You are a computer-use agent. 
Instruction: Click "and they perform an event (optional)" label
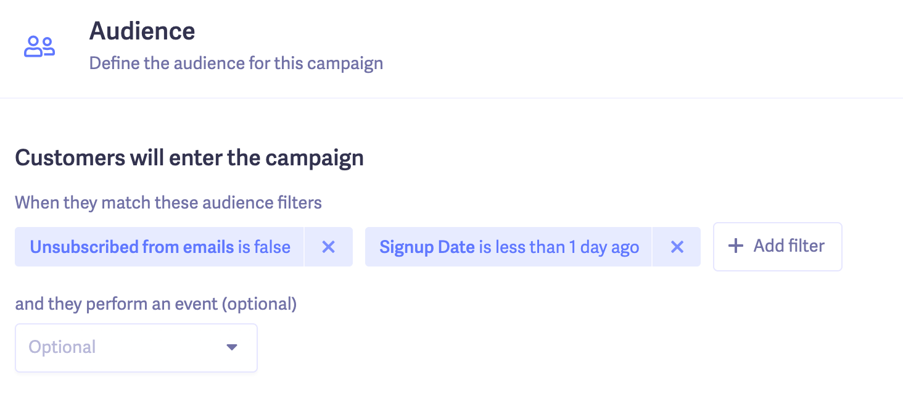point(155,304)
